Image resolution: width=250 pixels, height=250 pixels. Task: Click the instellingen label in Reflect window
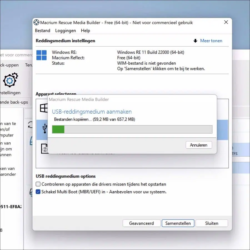click(10, 93)
